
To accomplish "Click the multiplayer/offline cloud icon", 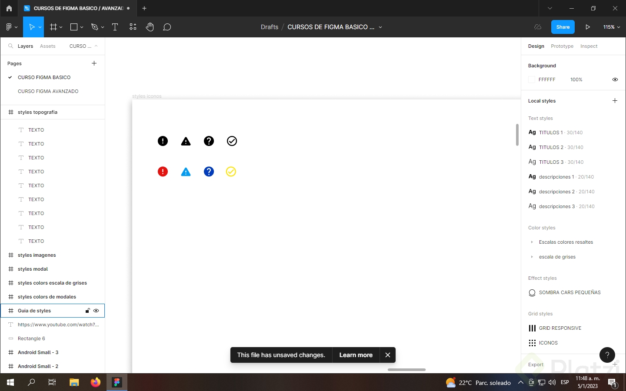I will click(x=538, y=27).
